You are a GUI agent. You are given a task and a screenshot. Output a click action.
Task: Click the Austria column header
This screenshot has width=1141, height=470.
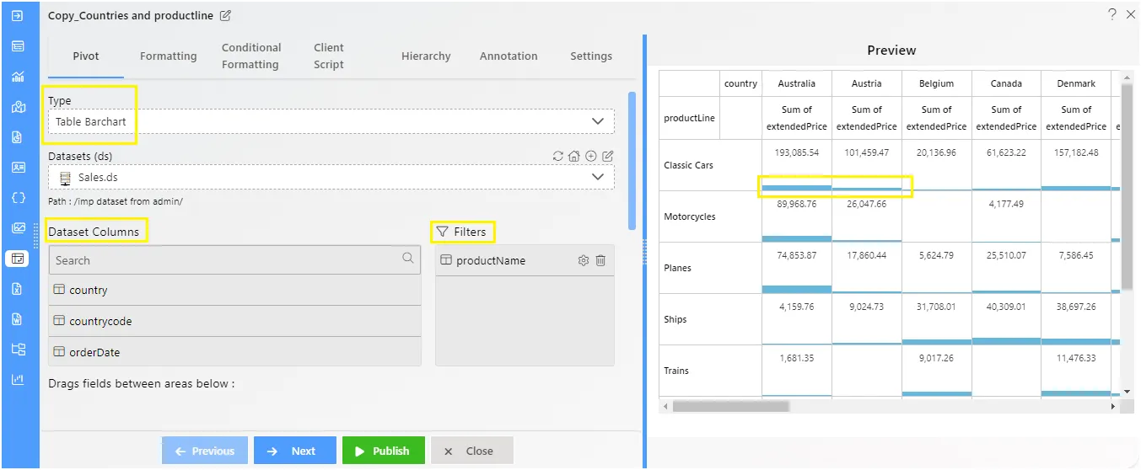tap(867, 83)
